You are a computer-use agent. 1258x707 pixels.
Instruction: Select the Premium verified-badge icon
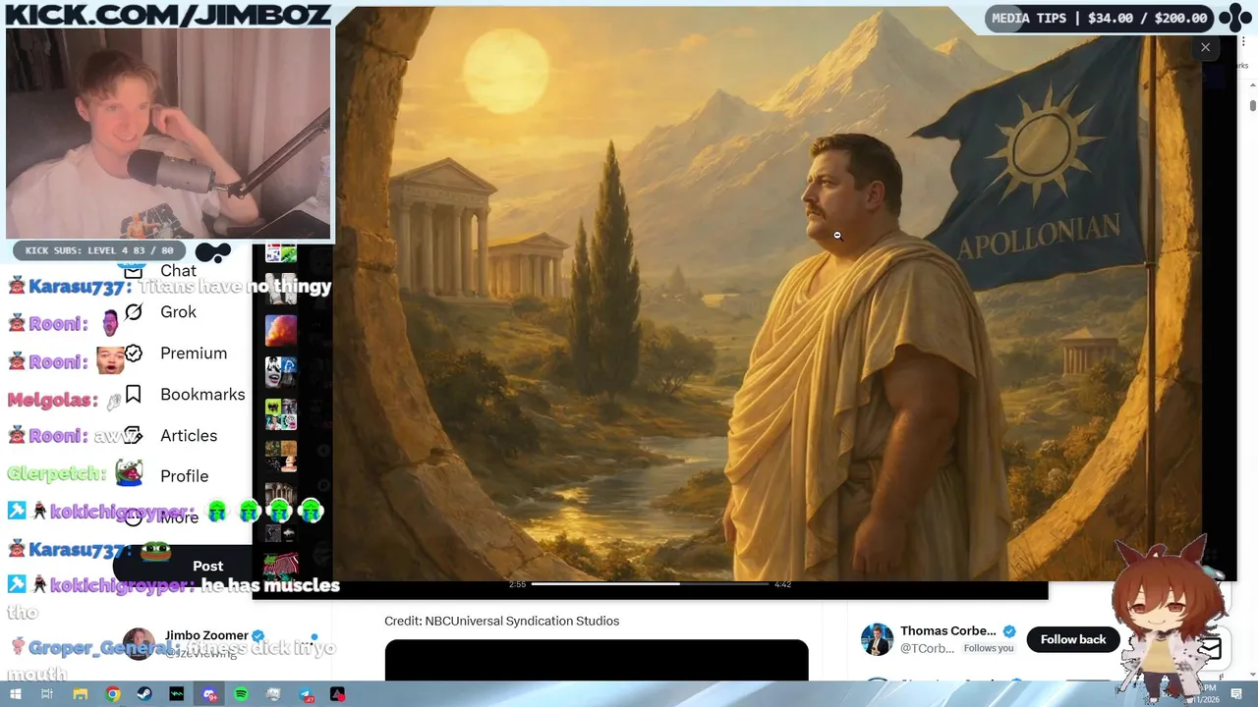point(134,353)
